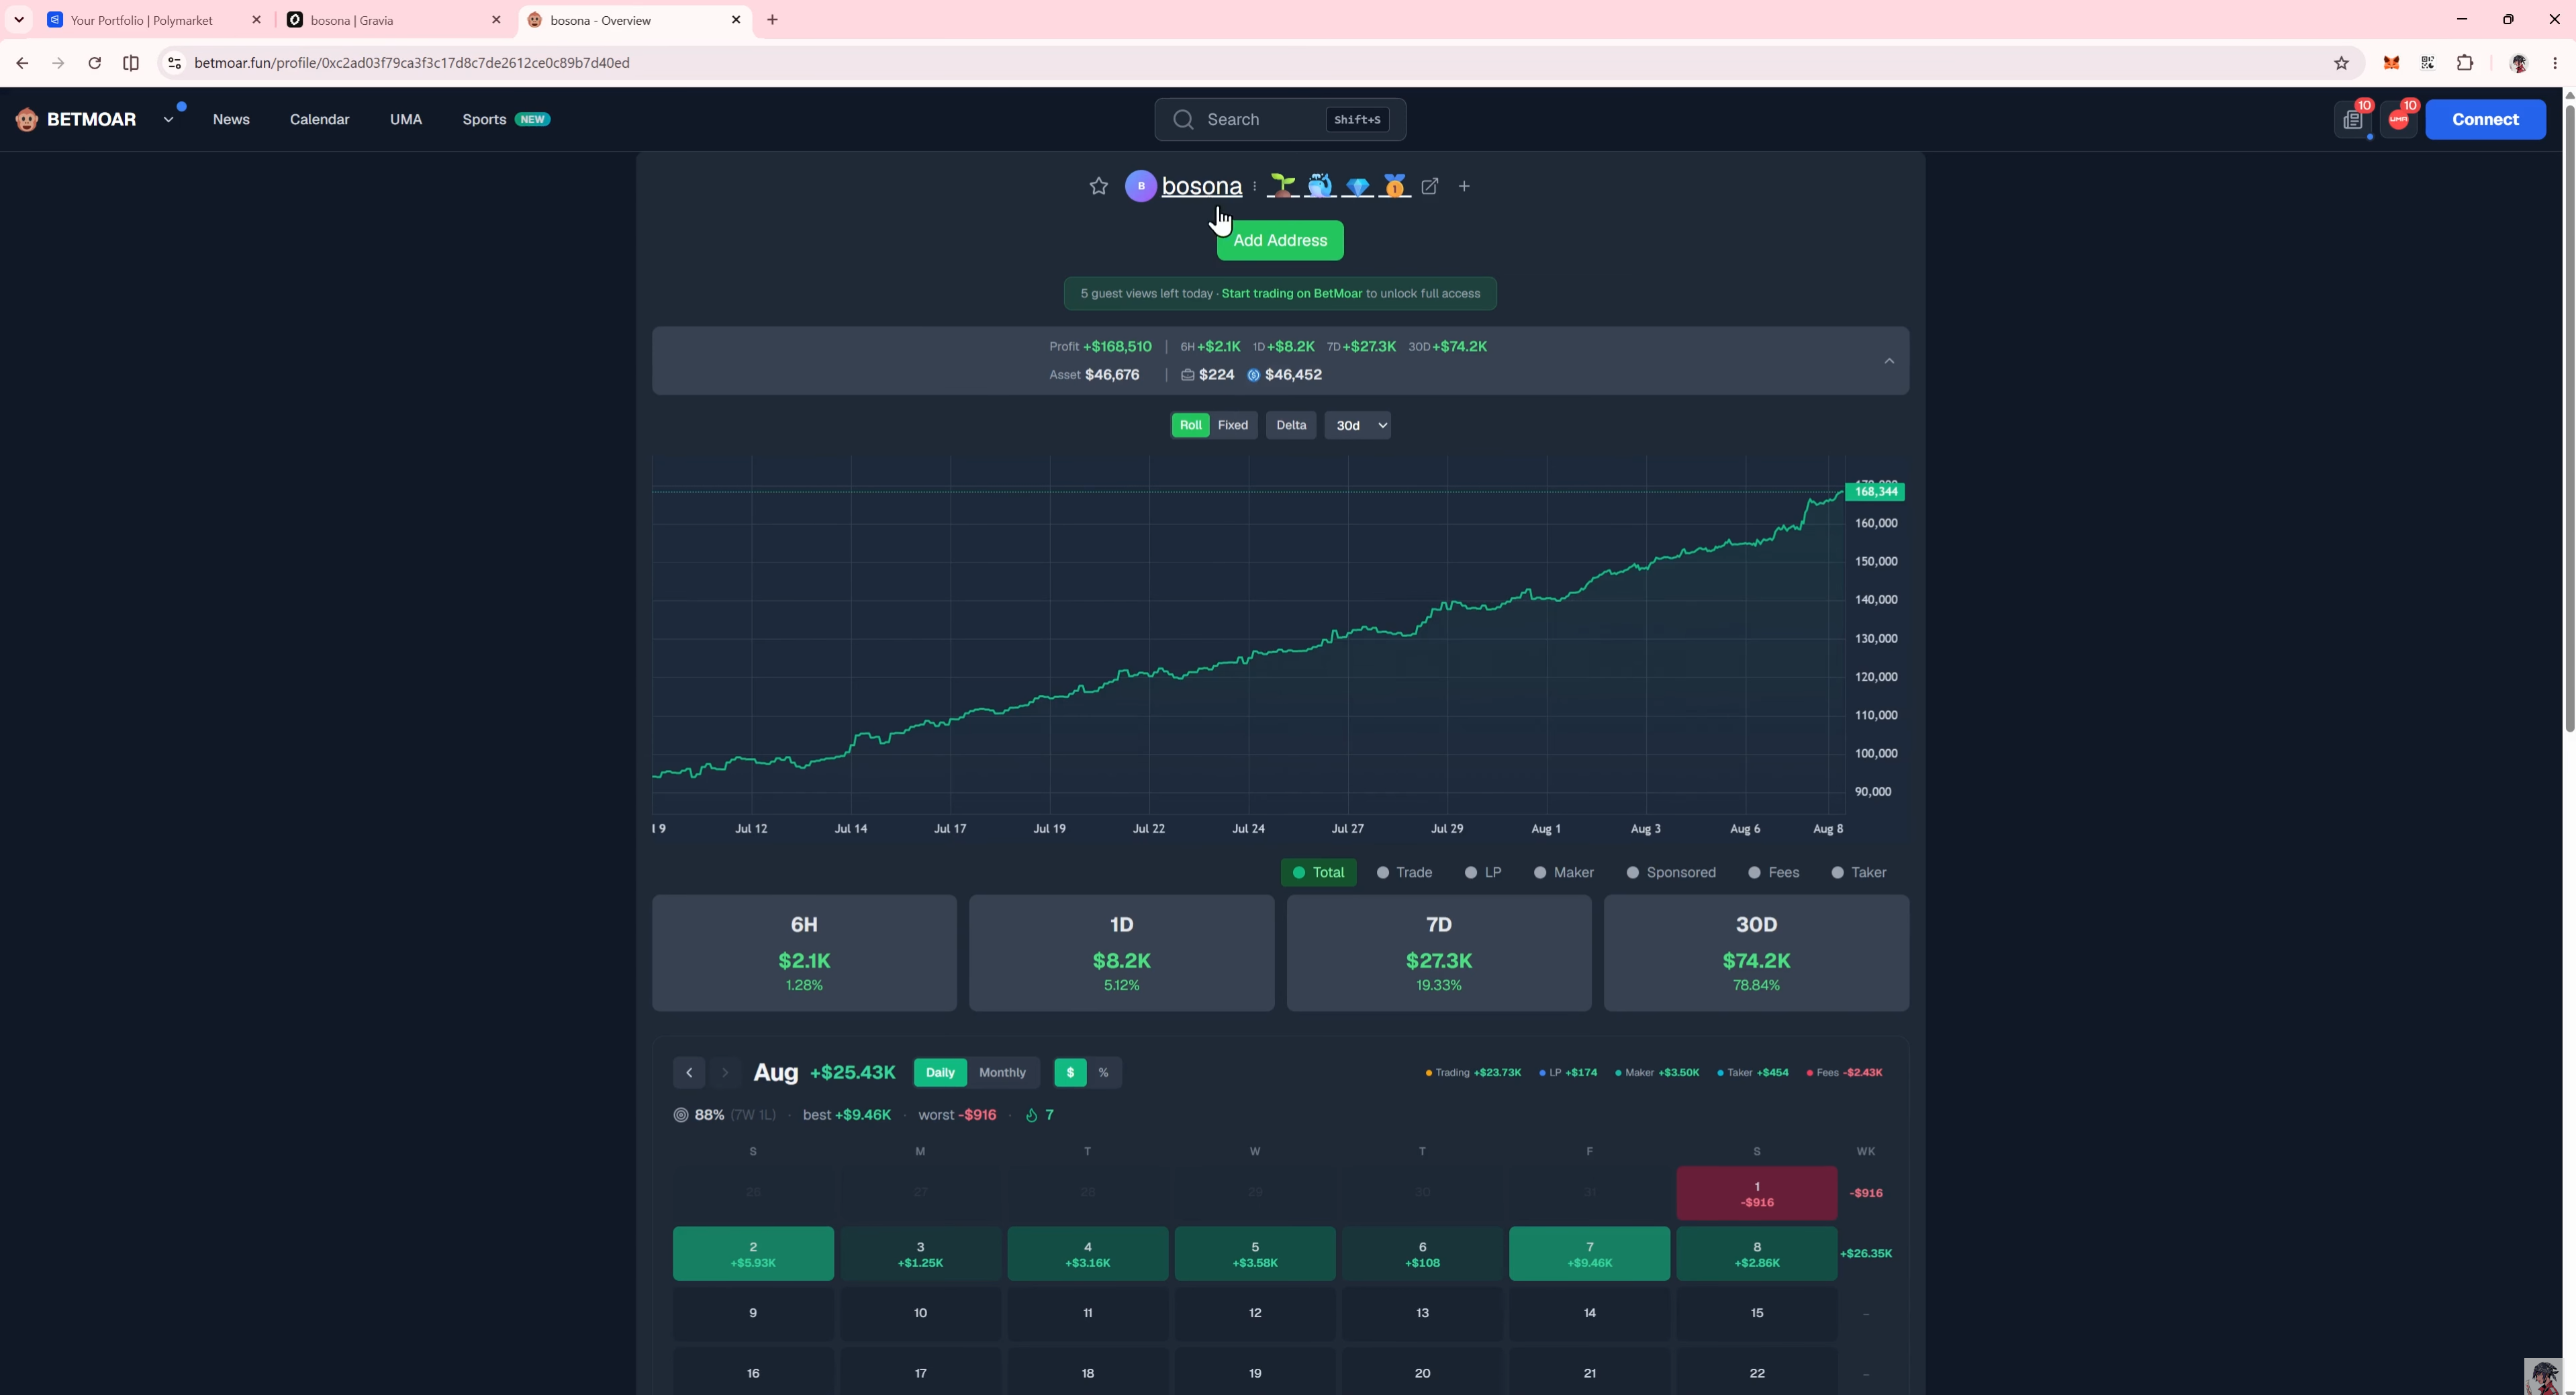Show calendar values in dollars
The height and width of the screenshot is (1395, 2576).
coord(1070,1073)
